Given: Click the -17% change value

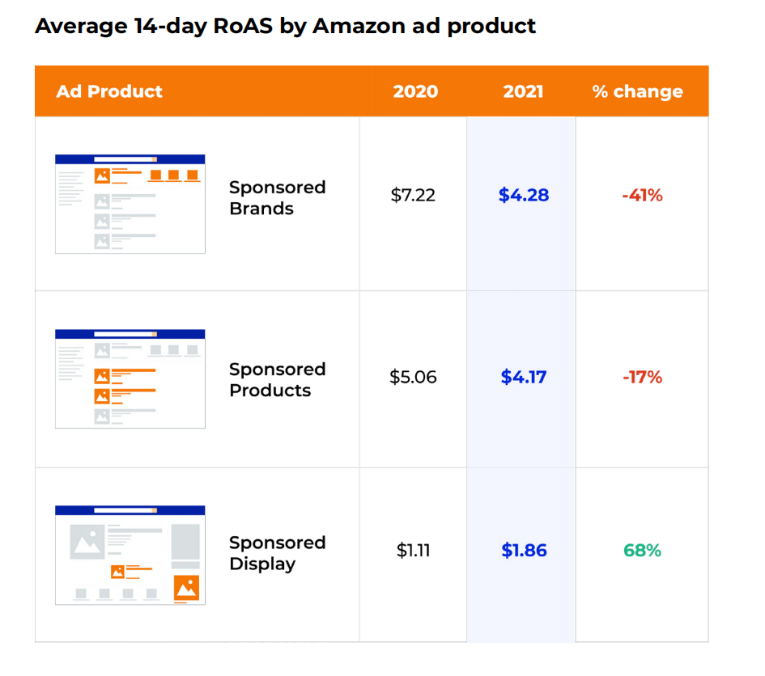Looking at the screenshot, I should coord(642,377).
